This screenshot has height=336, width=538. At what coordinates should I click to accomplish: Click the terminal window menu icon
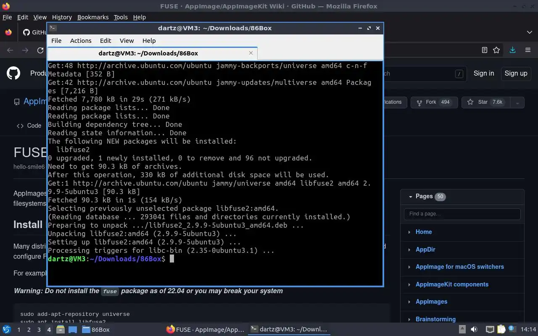tap(53, 28)
